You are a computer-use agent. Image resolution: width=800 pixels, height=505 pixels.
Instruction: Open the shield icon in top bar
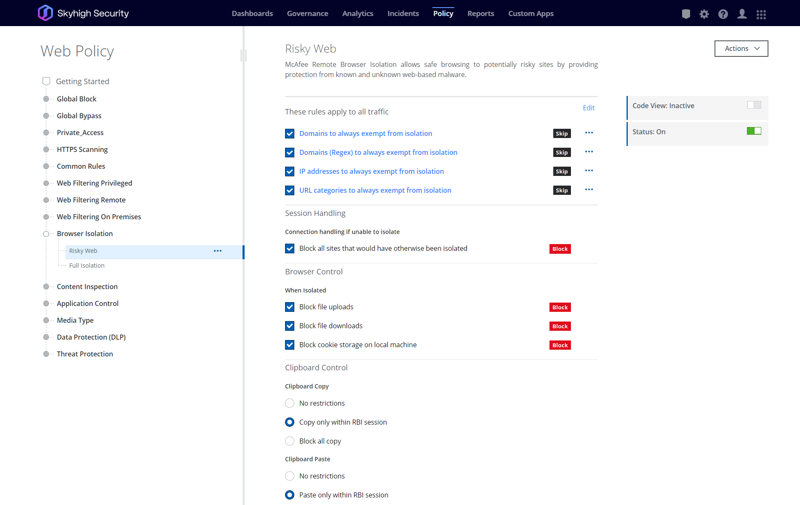tap(686, 14)
